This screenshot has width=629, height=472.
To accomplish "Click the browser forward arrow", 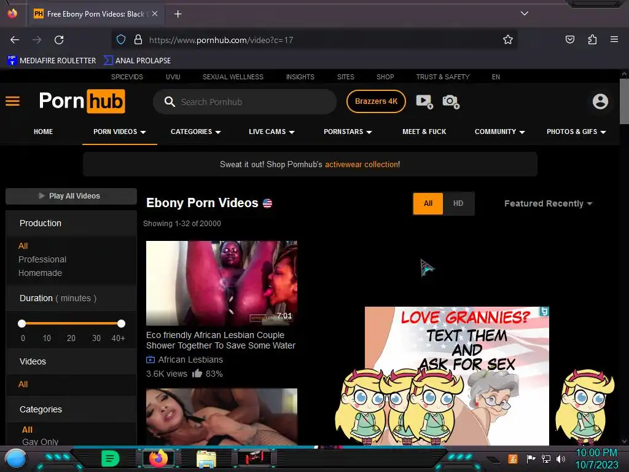I will pyautogui.click(x=37, y=40).
